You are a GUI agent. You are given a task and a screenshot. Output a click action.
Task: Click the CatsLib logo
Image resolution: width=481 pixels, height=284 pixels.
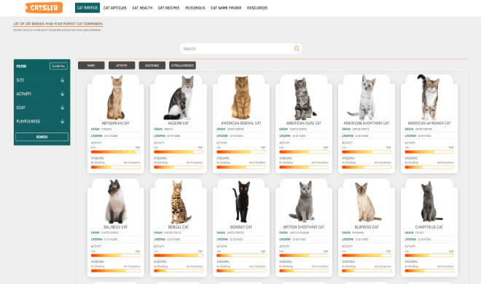[44, 8]
